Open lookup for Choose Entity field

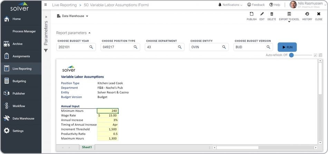point(224,47)
